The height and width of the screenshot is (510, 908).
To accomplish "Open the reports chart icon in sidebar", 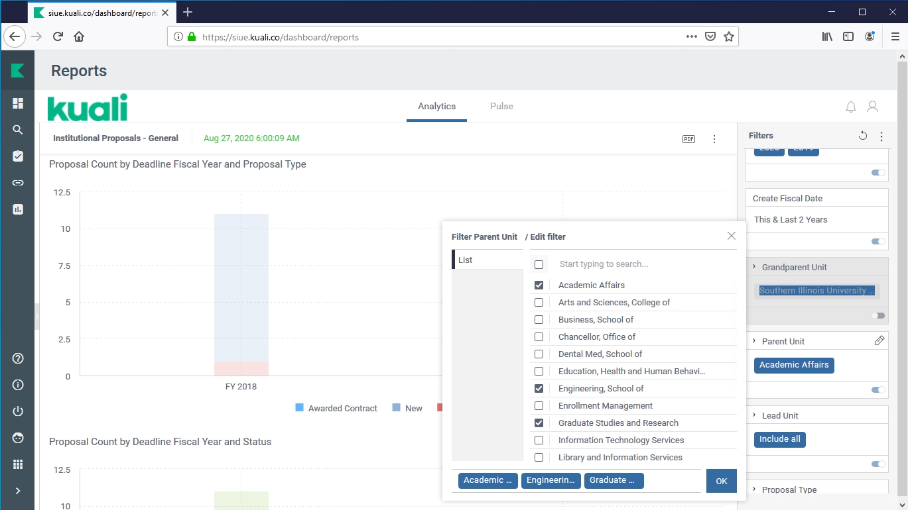I will point(18,209).
